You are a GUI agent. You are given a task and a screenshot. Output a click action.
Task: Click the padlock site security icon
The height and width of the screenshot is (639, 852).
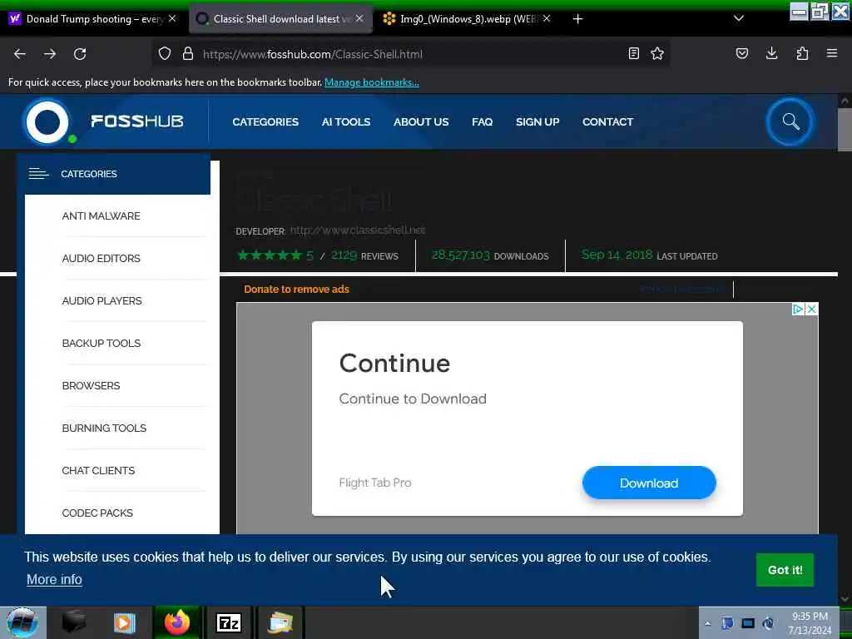pyautogui.click(x=188, y=54)
